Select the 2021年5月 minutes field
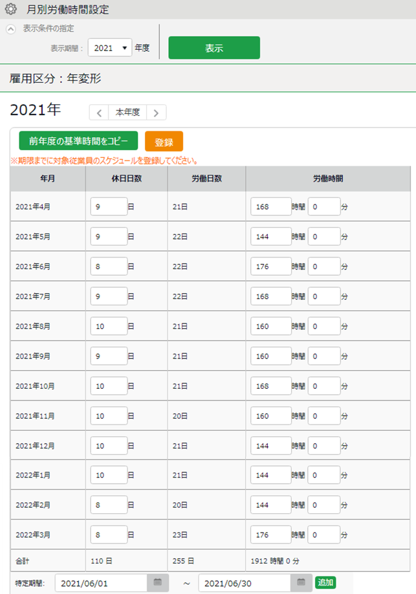 click(323, 236)
